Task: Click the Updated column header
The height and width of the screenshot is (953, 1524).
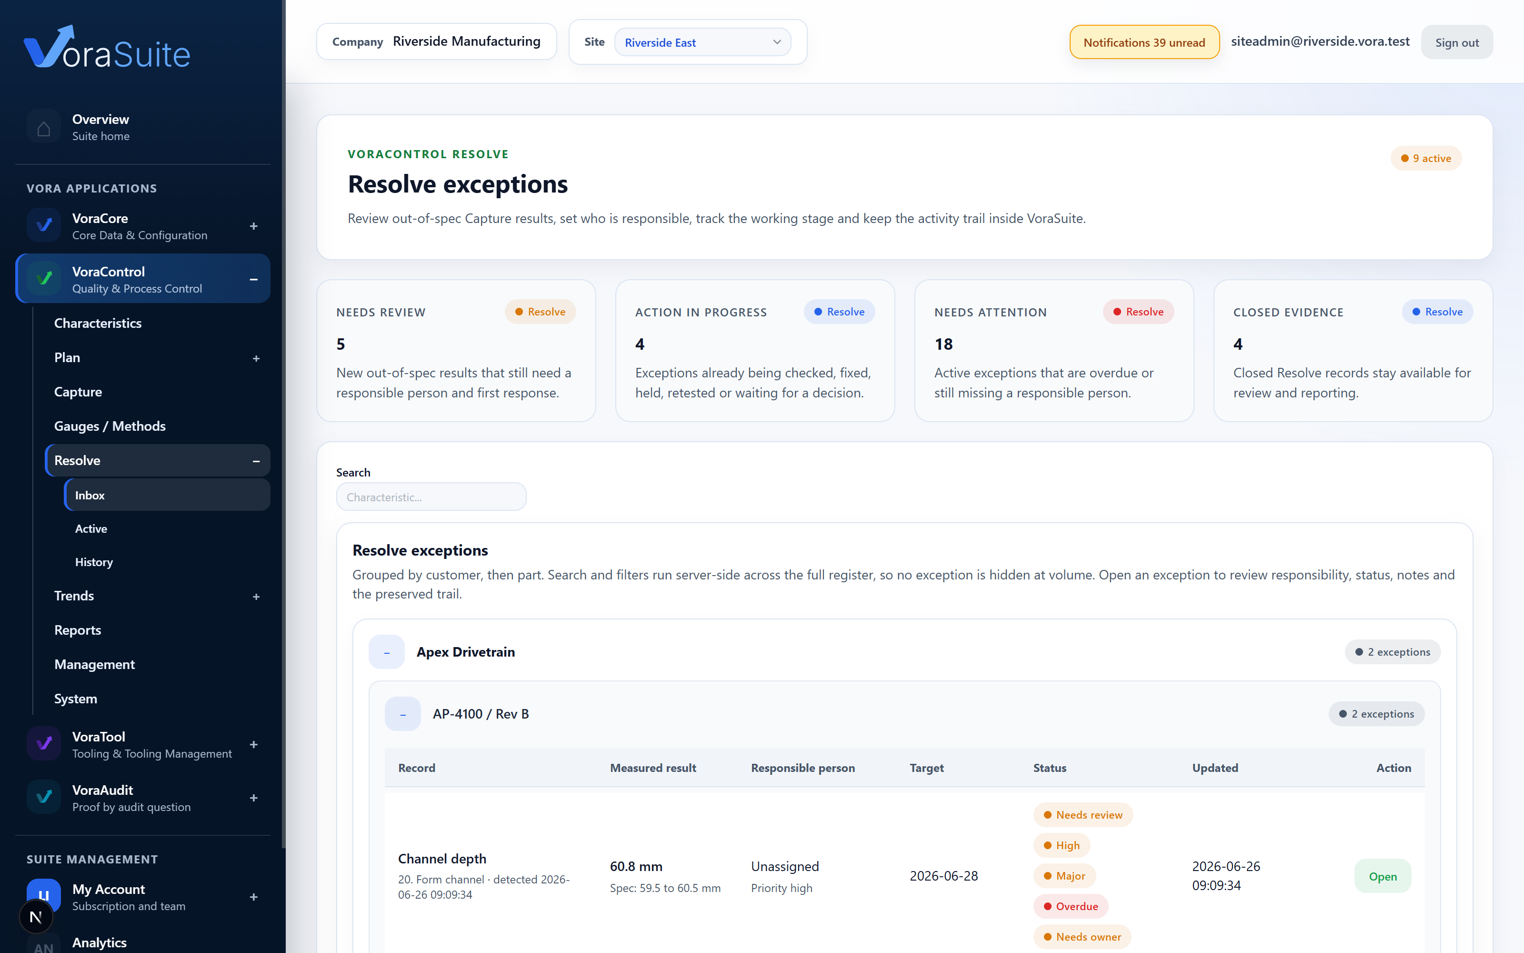Action: tap(1215, 768)
